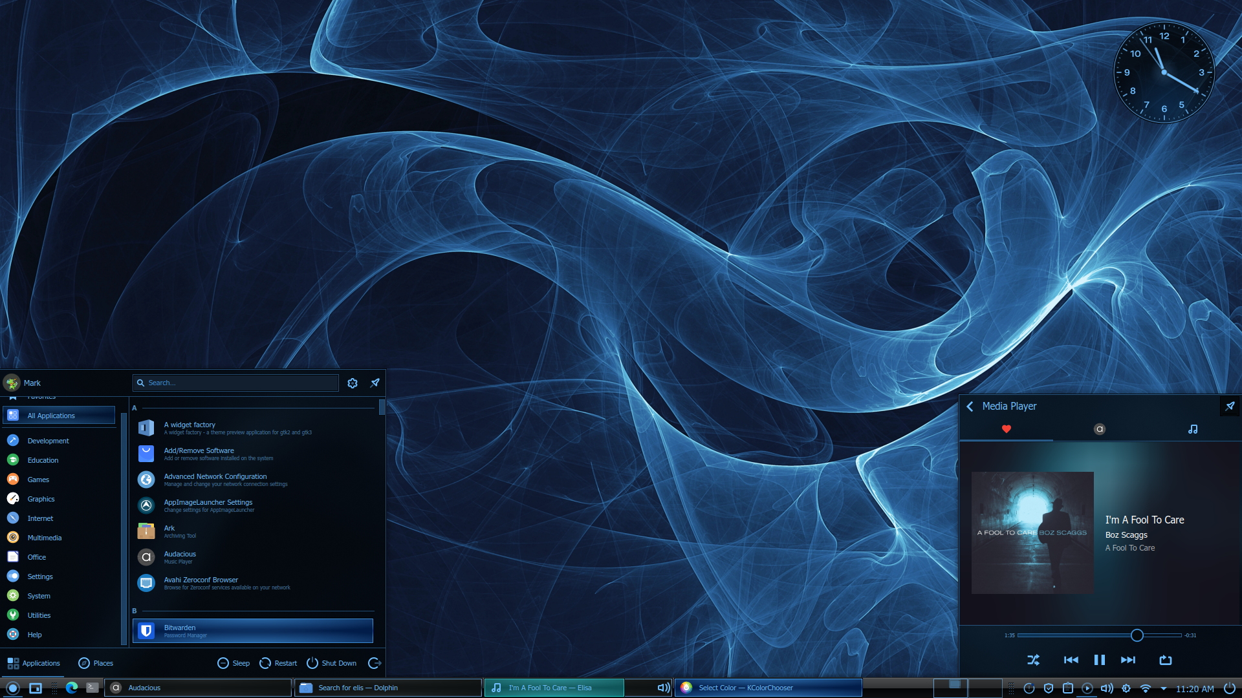Open the brightness tray icon
The height and width of the screenshot is (698, 1242).
click(x=1126, y=688)
